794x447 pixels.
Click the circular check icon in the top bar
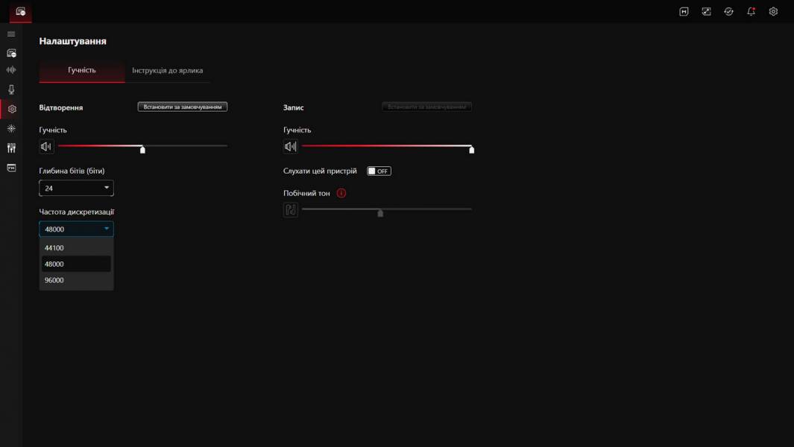coord(728,12)
